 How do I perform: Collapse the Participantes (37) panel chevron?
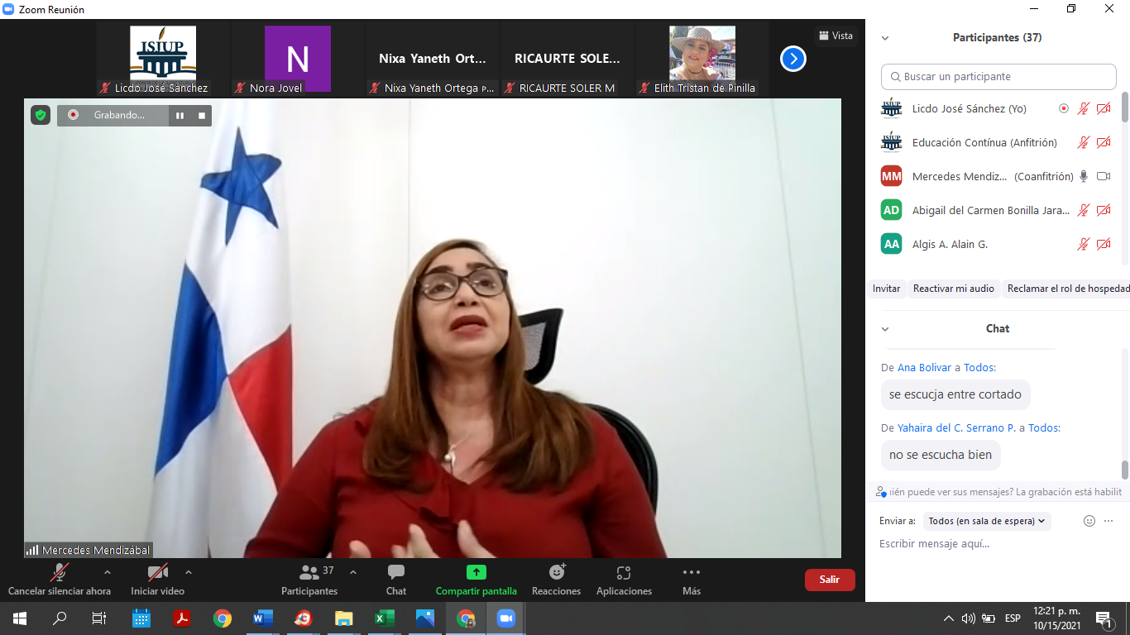885,38
